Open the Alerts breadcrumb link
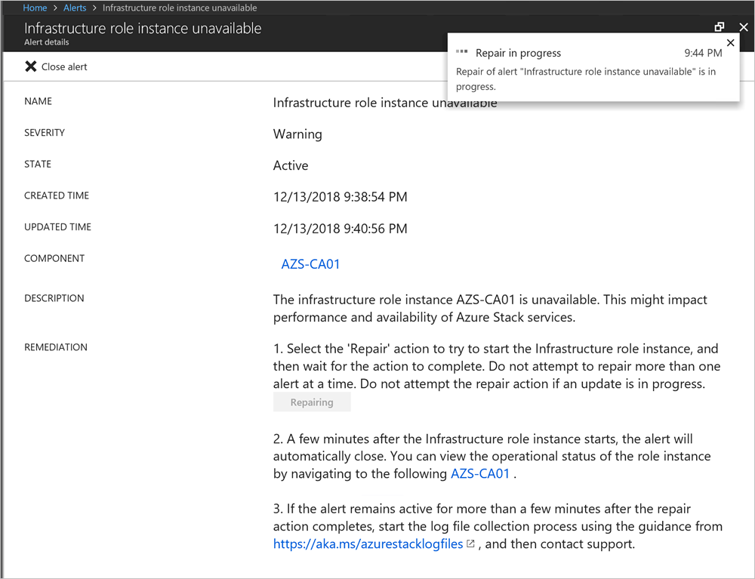This screenshot has width=755, height=579. (x=74, y=8)
